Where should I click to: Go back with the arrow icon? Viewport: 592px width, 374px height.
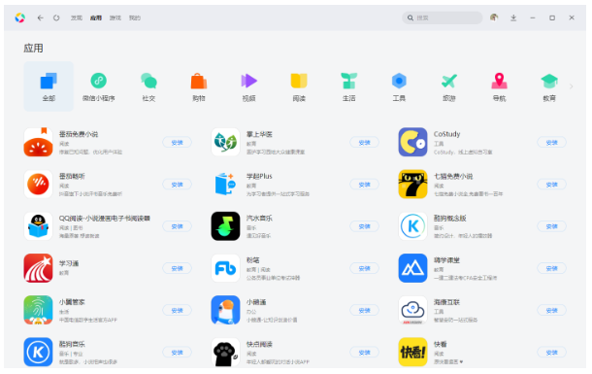tap(41, 17)
